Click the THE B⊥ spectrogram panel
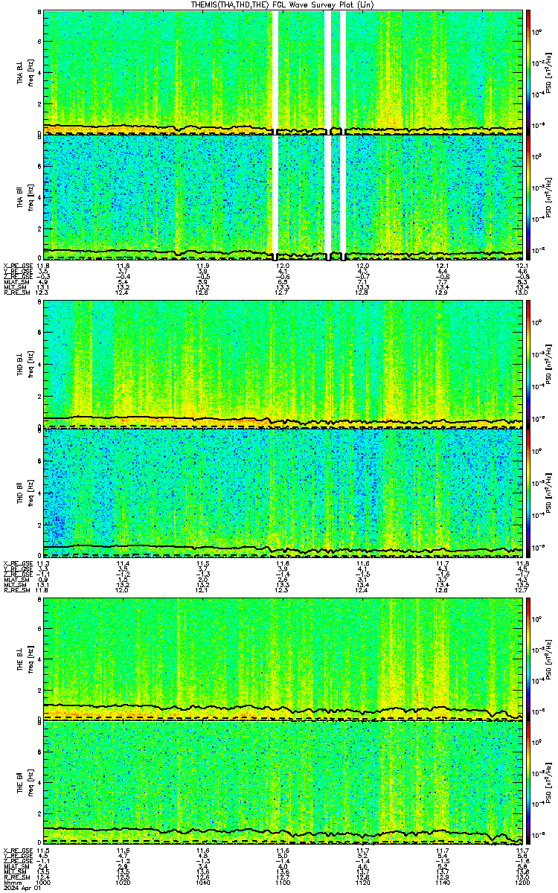Image resolution: width=558 pixels, height=893 pixels. coord(283,658)
